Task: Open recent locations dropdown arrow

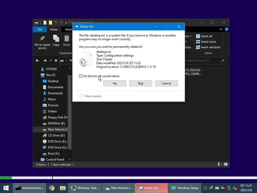Action: click(51, 60)
